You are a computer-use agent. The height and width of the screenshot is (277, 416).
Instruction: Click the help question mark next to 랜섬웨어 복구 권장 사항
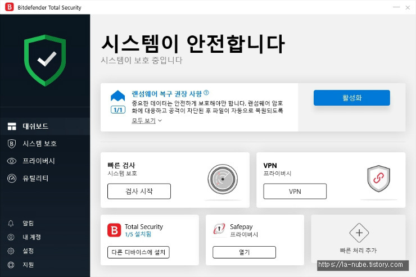[206, 93]
